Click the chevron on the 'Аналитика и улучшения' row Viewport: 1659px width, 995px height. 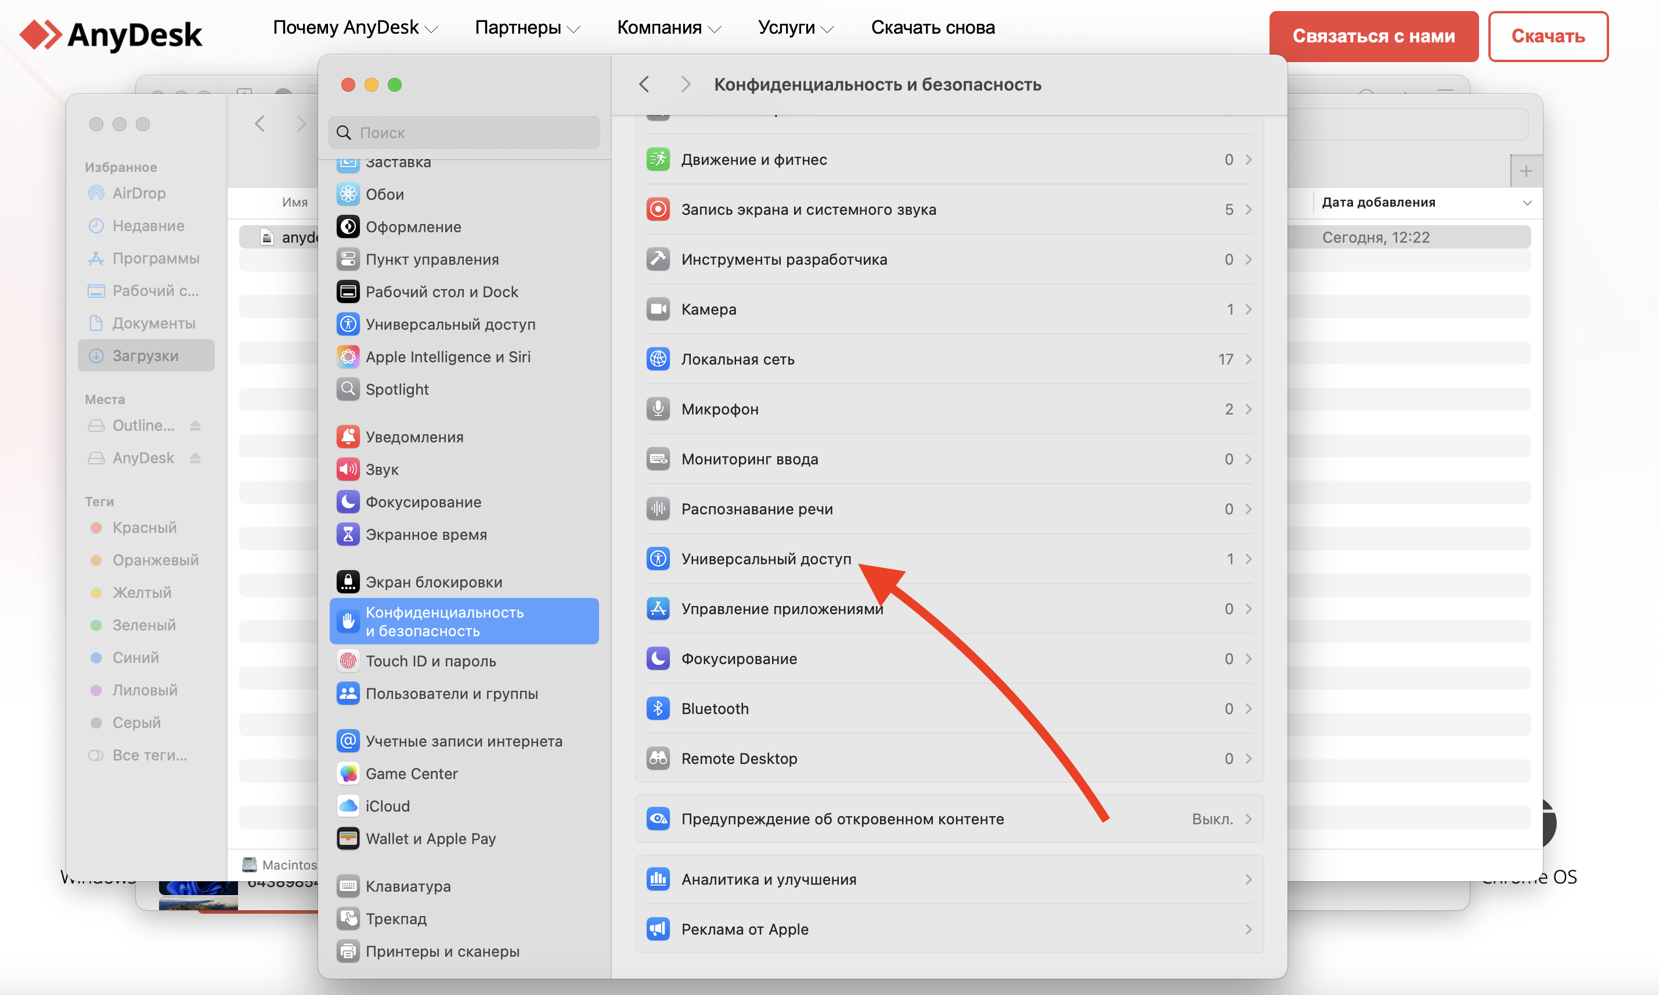click(x=1248, y=879)
